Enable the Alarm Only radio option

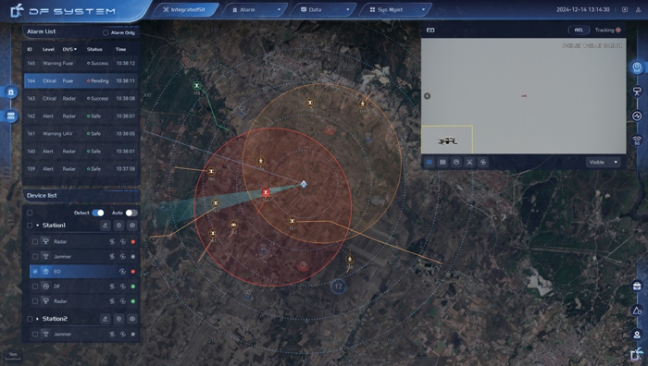click(106, 32)
